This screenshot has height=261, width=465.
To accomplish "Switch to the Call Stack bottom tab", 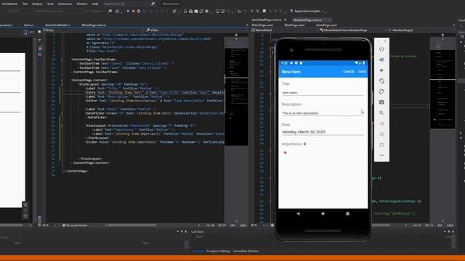I will tap(198, 252).
